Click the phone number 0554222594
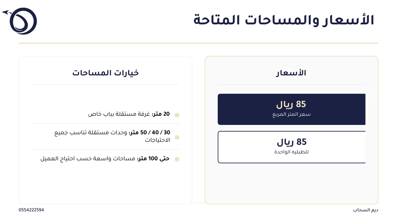This screenshot has height=223, width=397. [x=31, y=210]
